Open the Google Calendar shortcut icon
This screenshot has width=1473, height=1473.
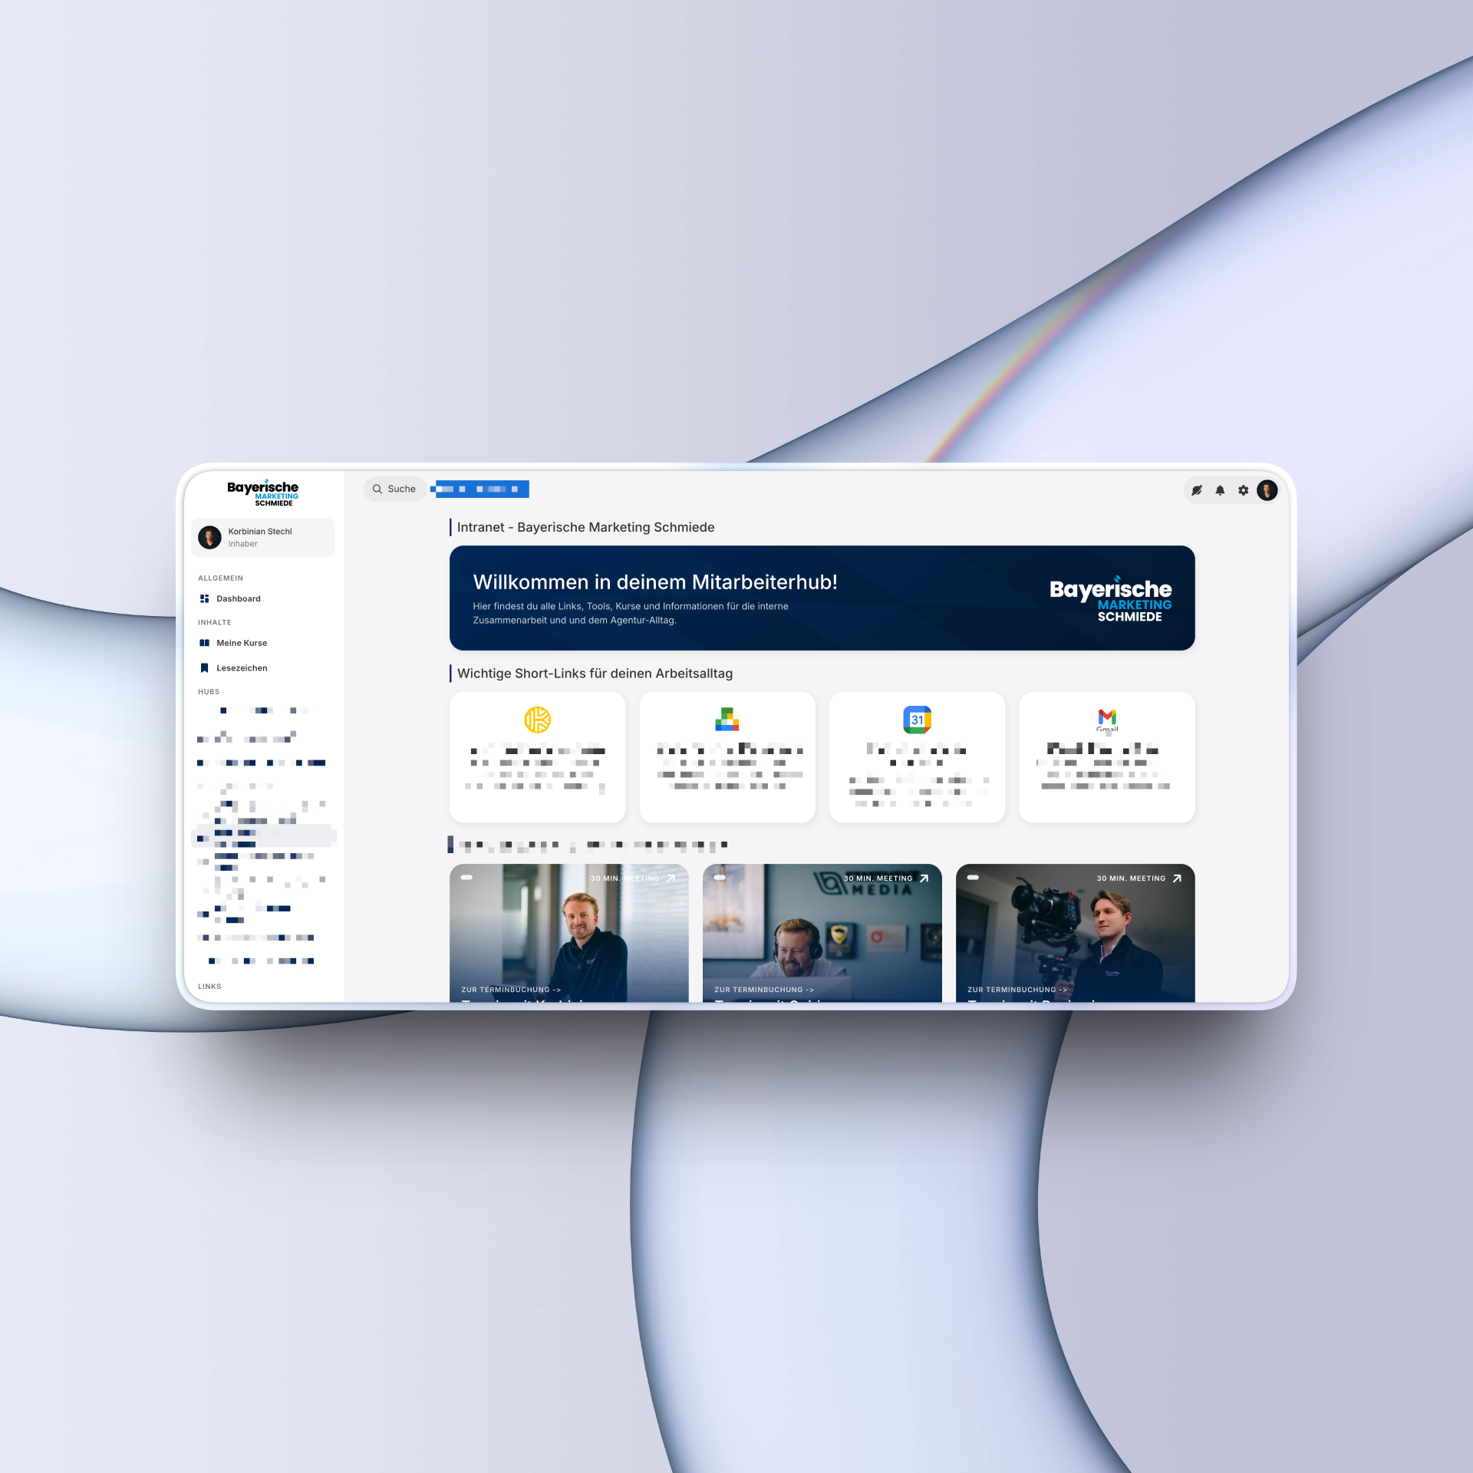(917, 720)
